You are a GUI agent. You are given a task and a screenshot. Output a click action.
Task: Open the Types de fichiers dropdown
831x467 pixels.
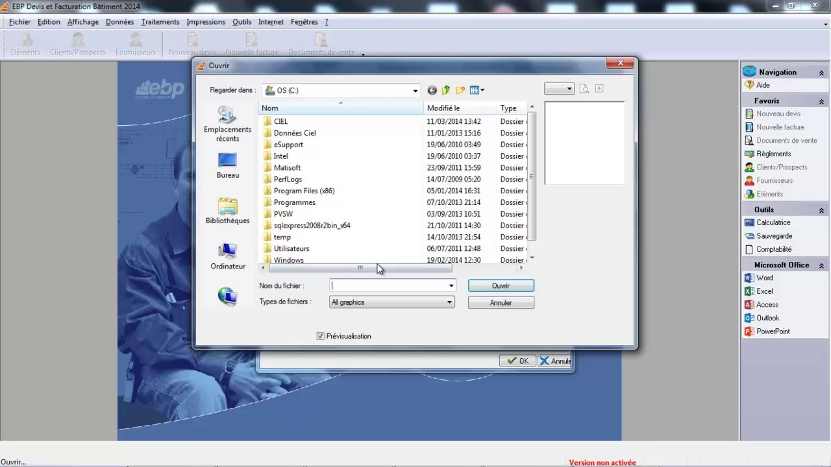tap(391, 302)
